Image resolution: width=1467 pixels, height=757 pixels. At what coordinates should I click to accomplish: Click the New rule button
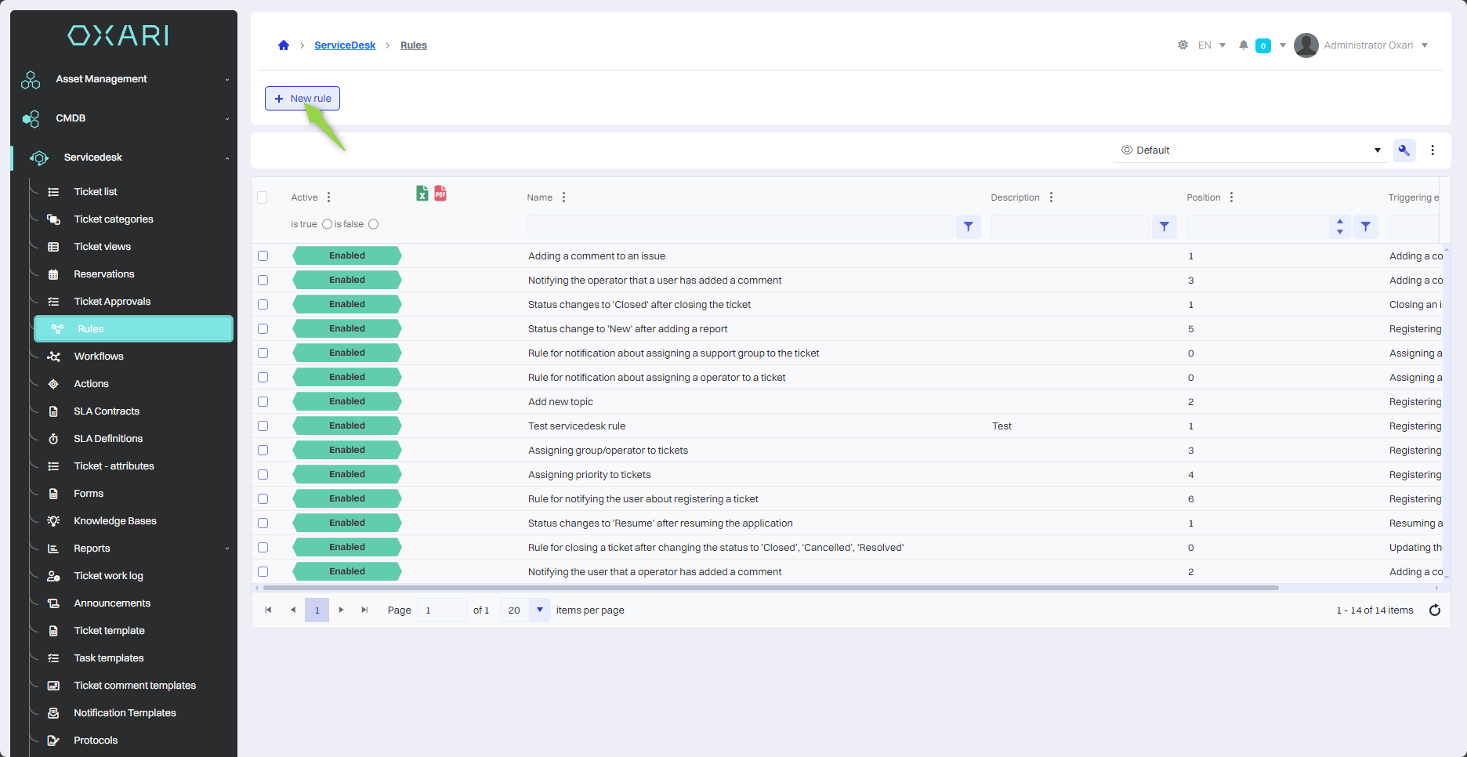pos(302,99)
